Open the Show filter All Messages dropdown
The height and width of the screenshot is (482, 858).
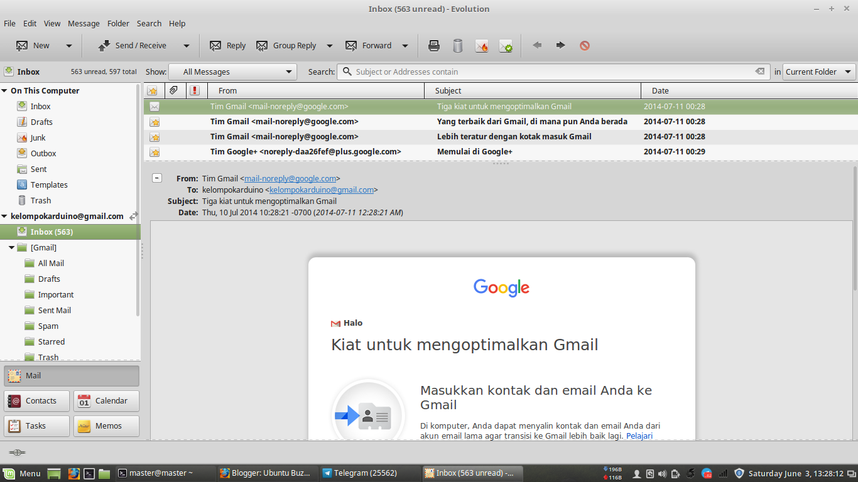232,72
